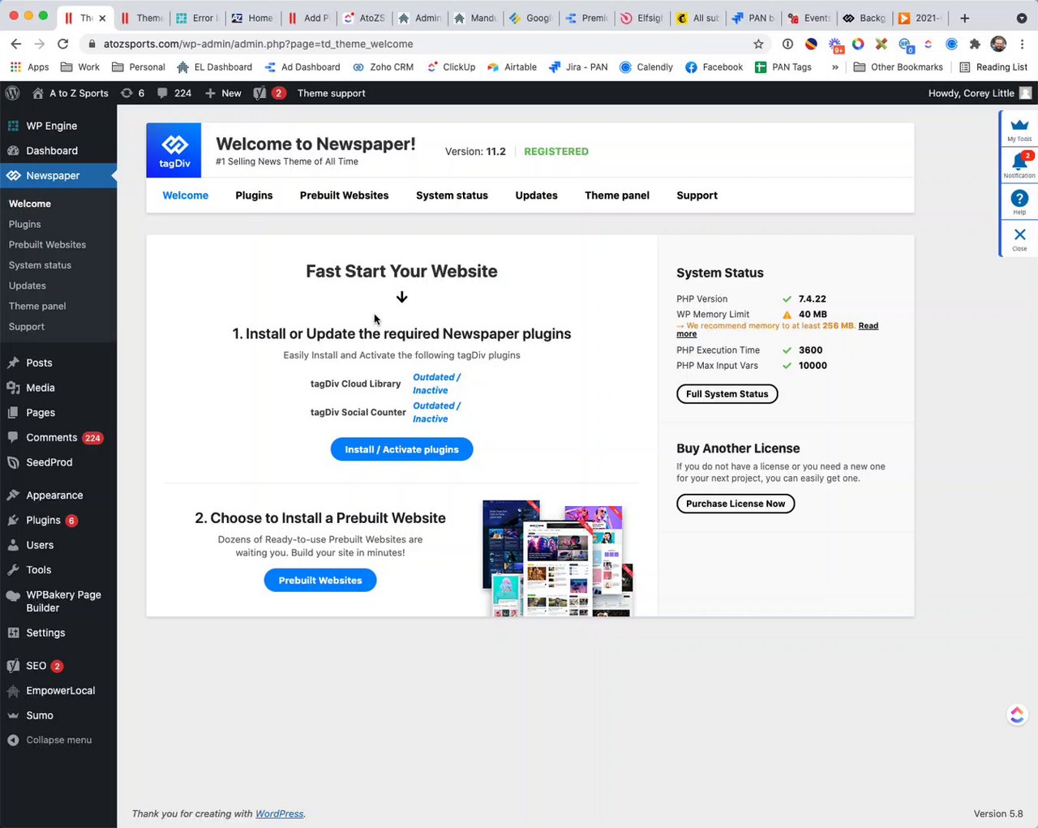Open comments bubble showing 224 in admin bar
The width and height of the screenshot is (1038, 828).
click(x=174, y=93)
